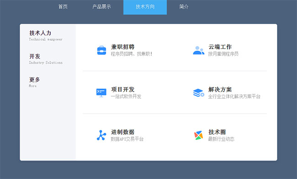Viewport: 297px width, 179px height.
Task: Open the 解决方案 title link
Action: coord(220,89)
